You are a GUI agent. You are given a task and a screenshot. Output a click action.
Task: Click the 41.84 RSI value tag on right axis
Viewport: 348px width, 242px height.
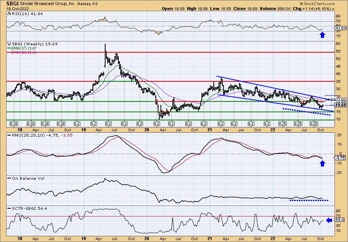(341, 28)
